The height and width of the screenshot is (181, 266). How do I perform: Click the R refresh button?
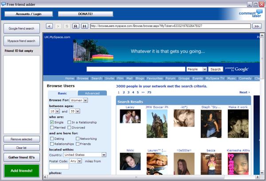pos(76,26)
